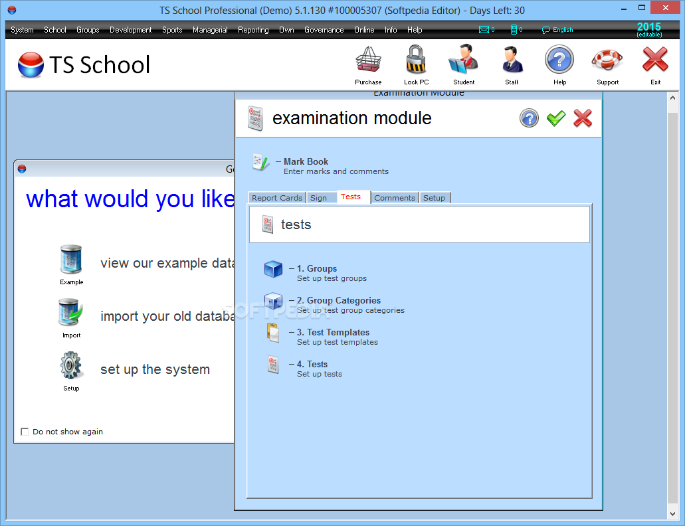Click the Lock PC padlock icon
The width and height of the screenshot is (685, 526).
(416, 59)
